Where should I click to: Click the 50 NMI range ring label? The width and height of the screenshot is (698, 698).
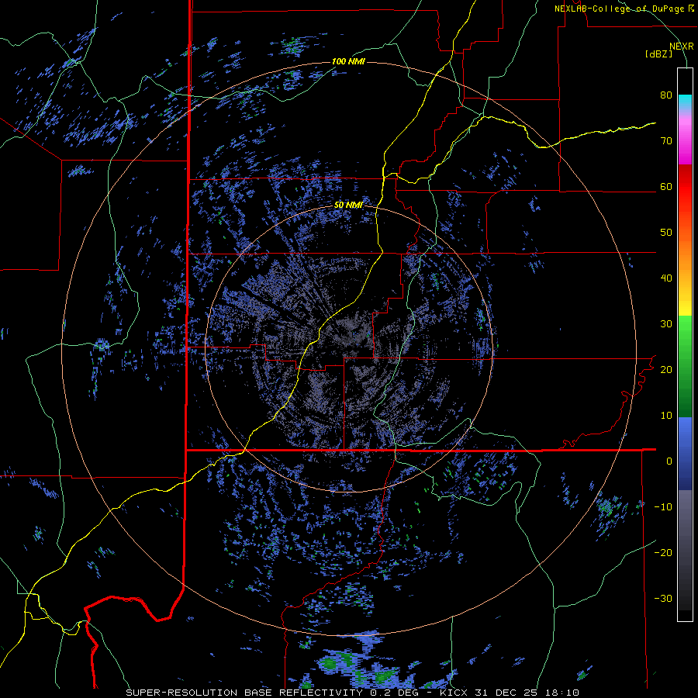tap(348, 206)
